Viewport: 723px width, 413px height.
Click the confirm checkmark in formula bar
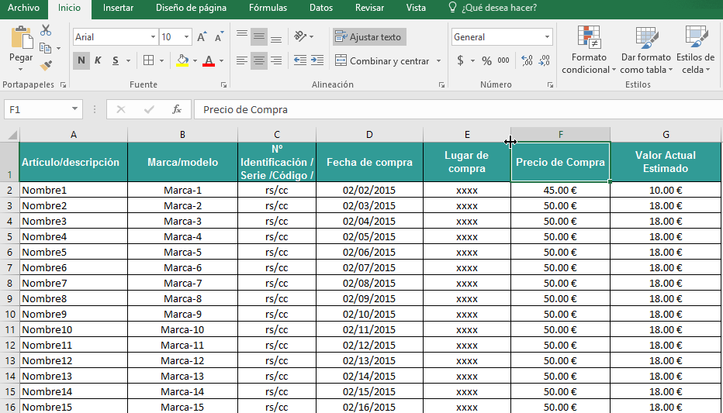[149, 109]
